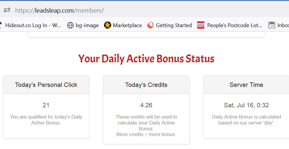
Task: Click the site permissions icon in address bar
Action: tap(7, 10)
